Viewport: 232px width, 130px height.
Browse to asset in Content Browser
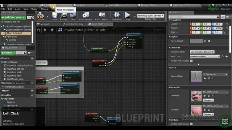(x=63, y=16)
